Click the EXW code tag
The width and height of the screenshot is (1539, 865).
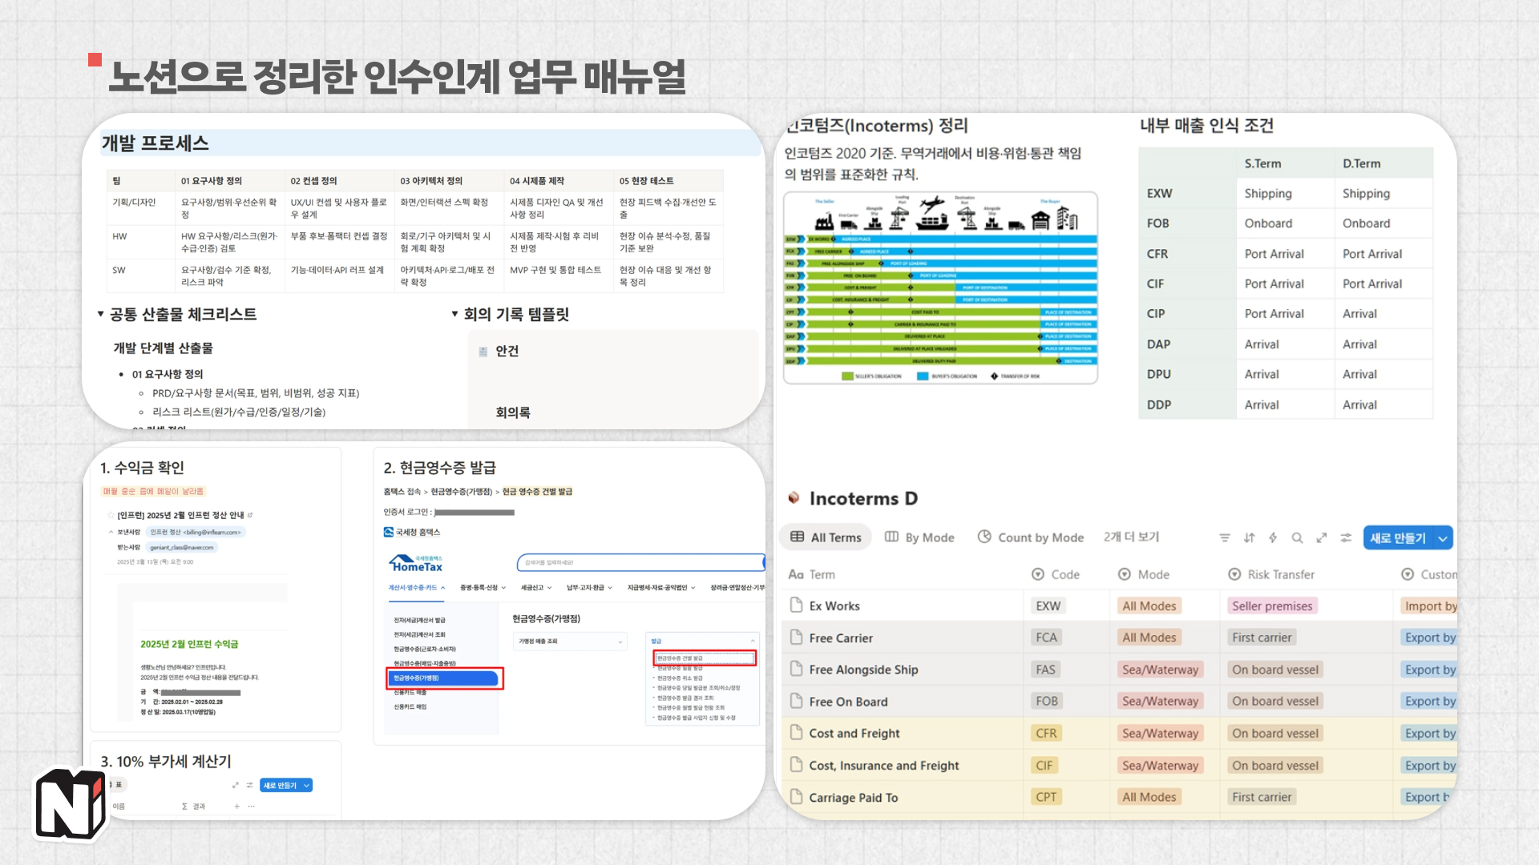tap(1048, 606)
